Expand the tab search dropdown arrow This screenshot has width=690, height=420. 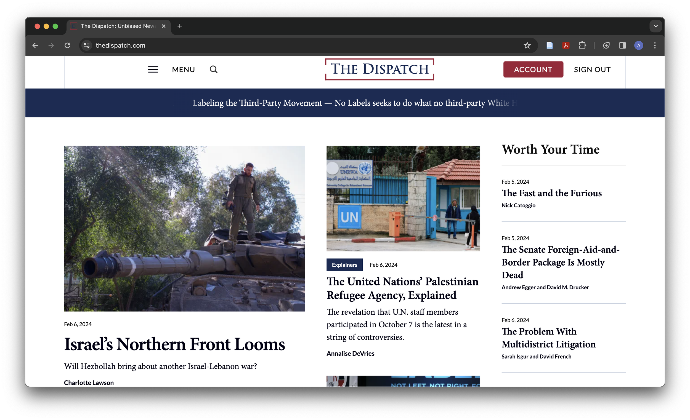tap(655, 26)
